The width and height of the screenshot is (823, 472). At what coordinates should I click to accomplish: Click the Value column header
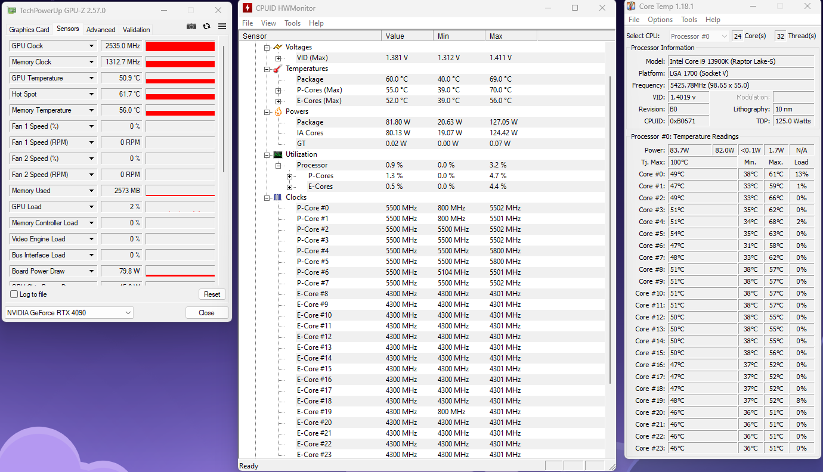(407, 36)
